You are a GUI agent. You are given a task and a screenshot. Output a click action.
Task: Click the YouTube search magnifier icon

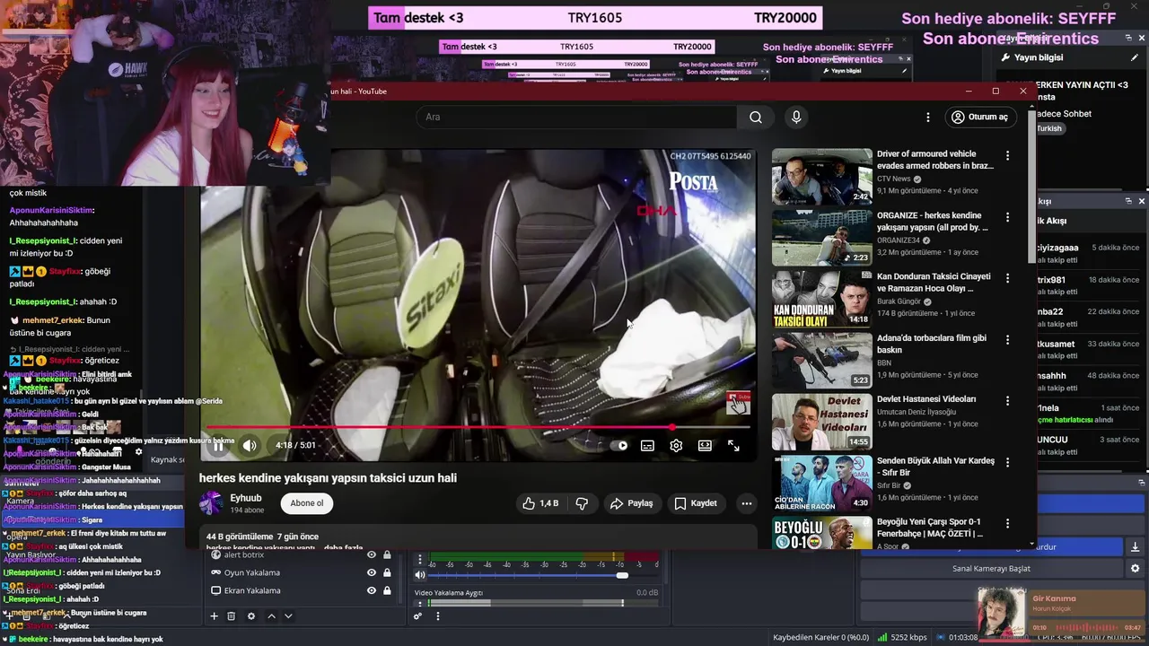[x=756, y=118]
